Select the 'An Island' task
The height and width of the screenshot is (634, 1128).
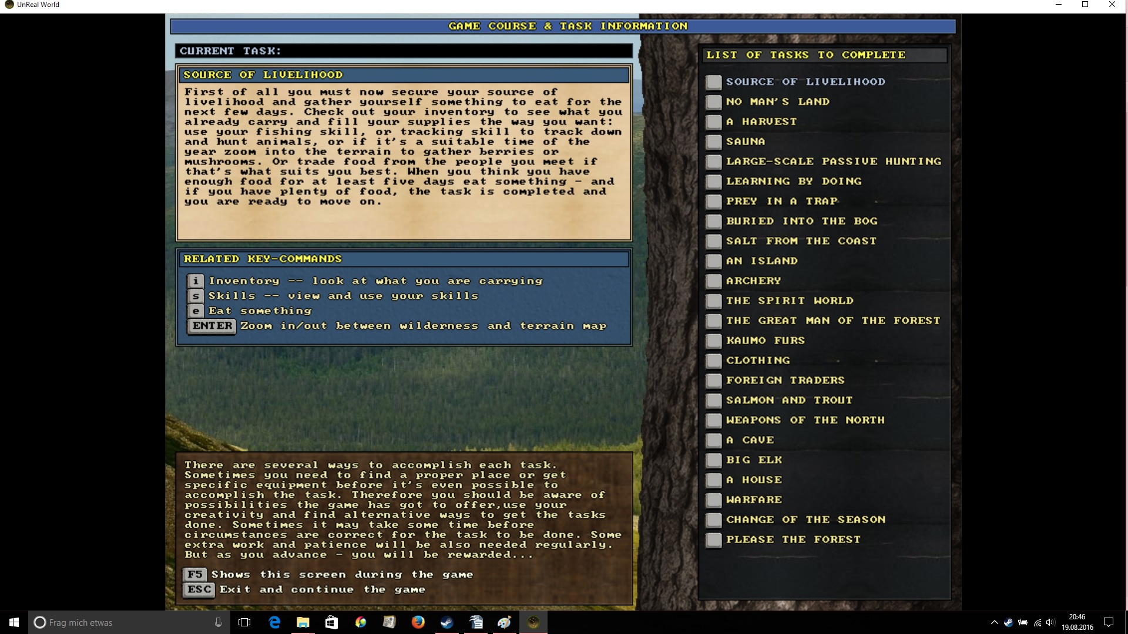point(762,261)
